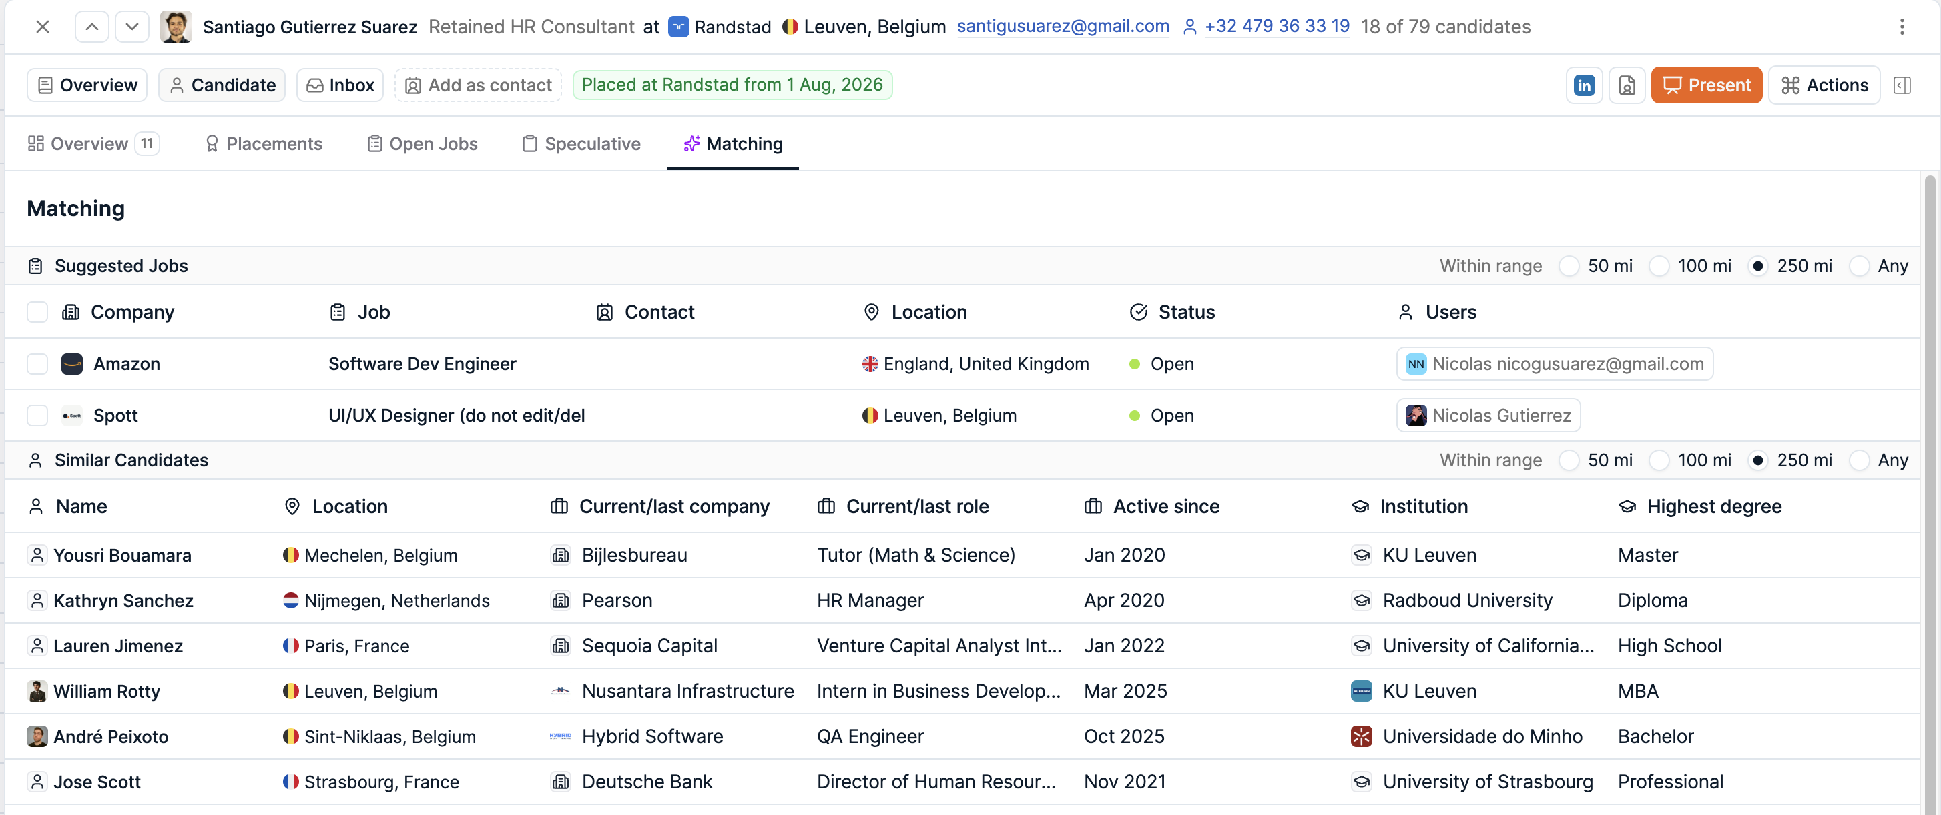Image resolution: width=1941 pixels, height=815 pixels.
Task: Select 250 mi range for Suggested Jobs
Action: pos(1758,267)
